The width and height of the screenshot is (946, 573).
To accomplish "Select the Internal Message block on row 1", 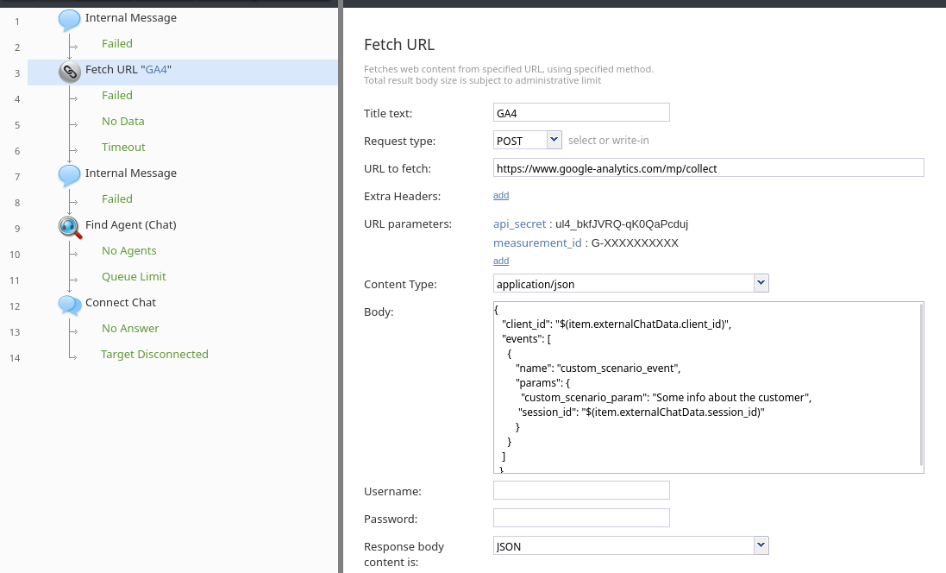I will coord(131,18).
